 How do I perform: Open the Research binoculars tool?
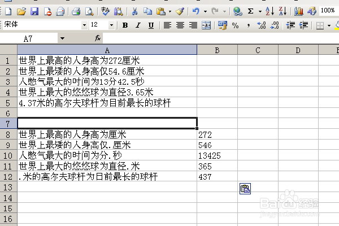(x=119, y=11)
